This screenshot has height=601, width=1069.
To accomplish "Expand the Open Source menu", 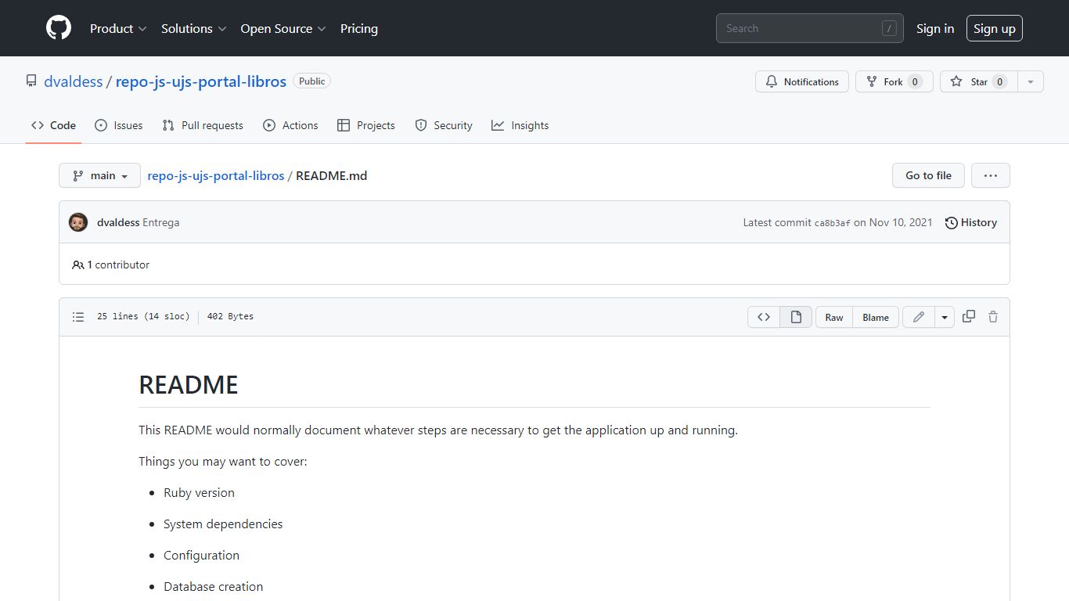I will point(283,28).
